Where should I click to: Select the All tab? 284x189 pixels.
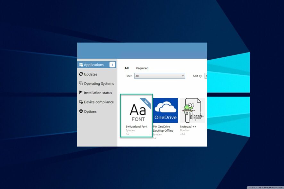click(x=126, y=68)
